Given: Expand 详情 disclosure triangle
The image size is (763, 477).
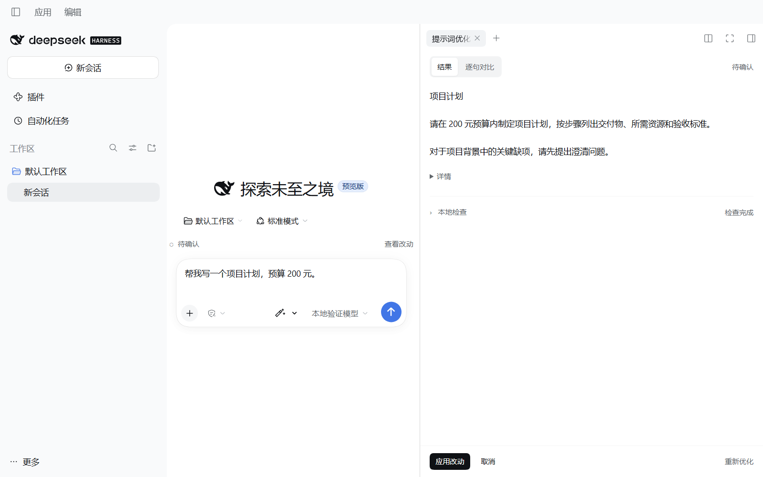Looking at the screenshot, I should coord(440,176).
